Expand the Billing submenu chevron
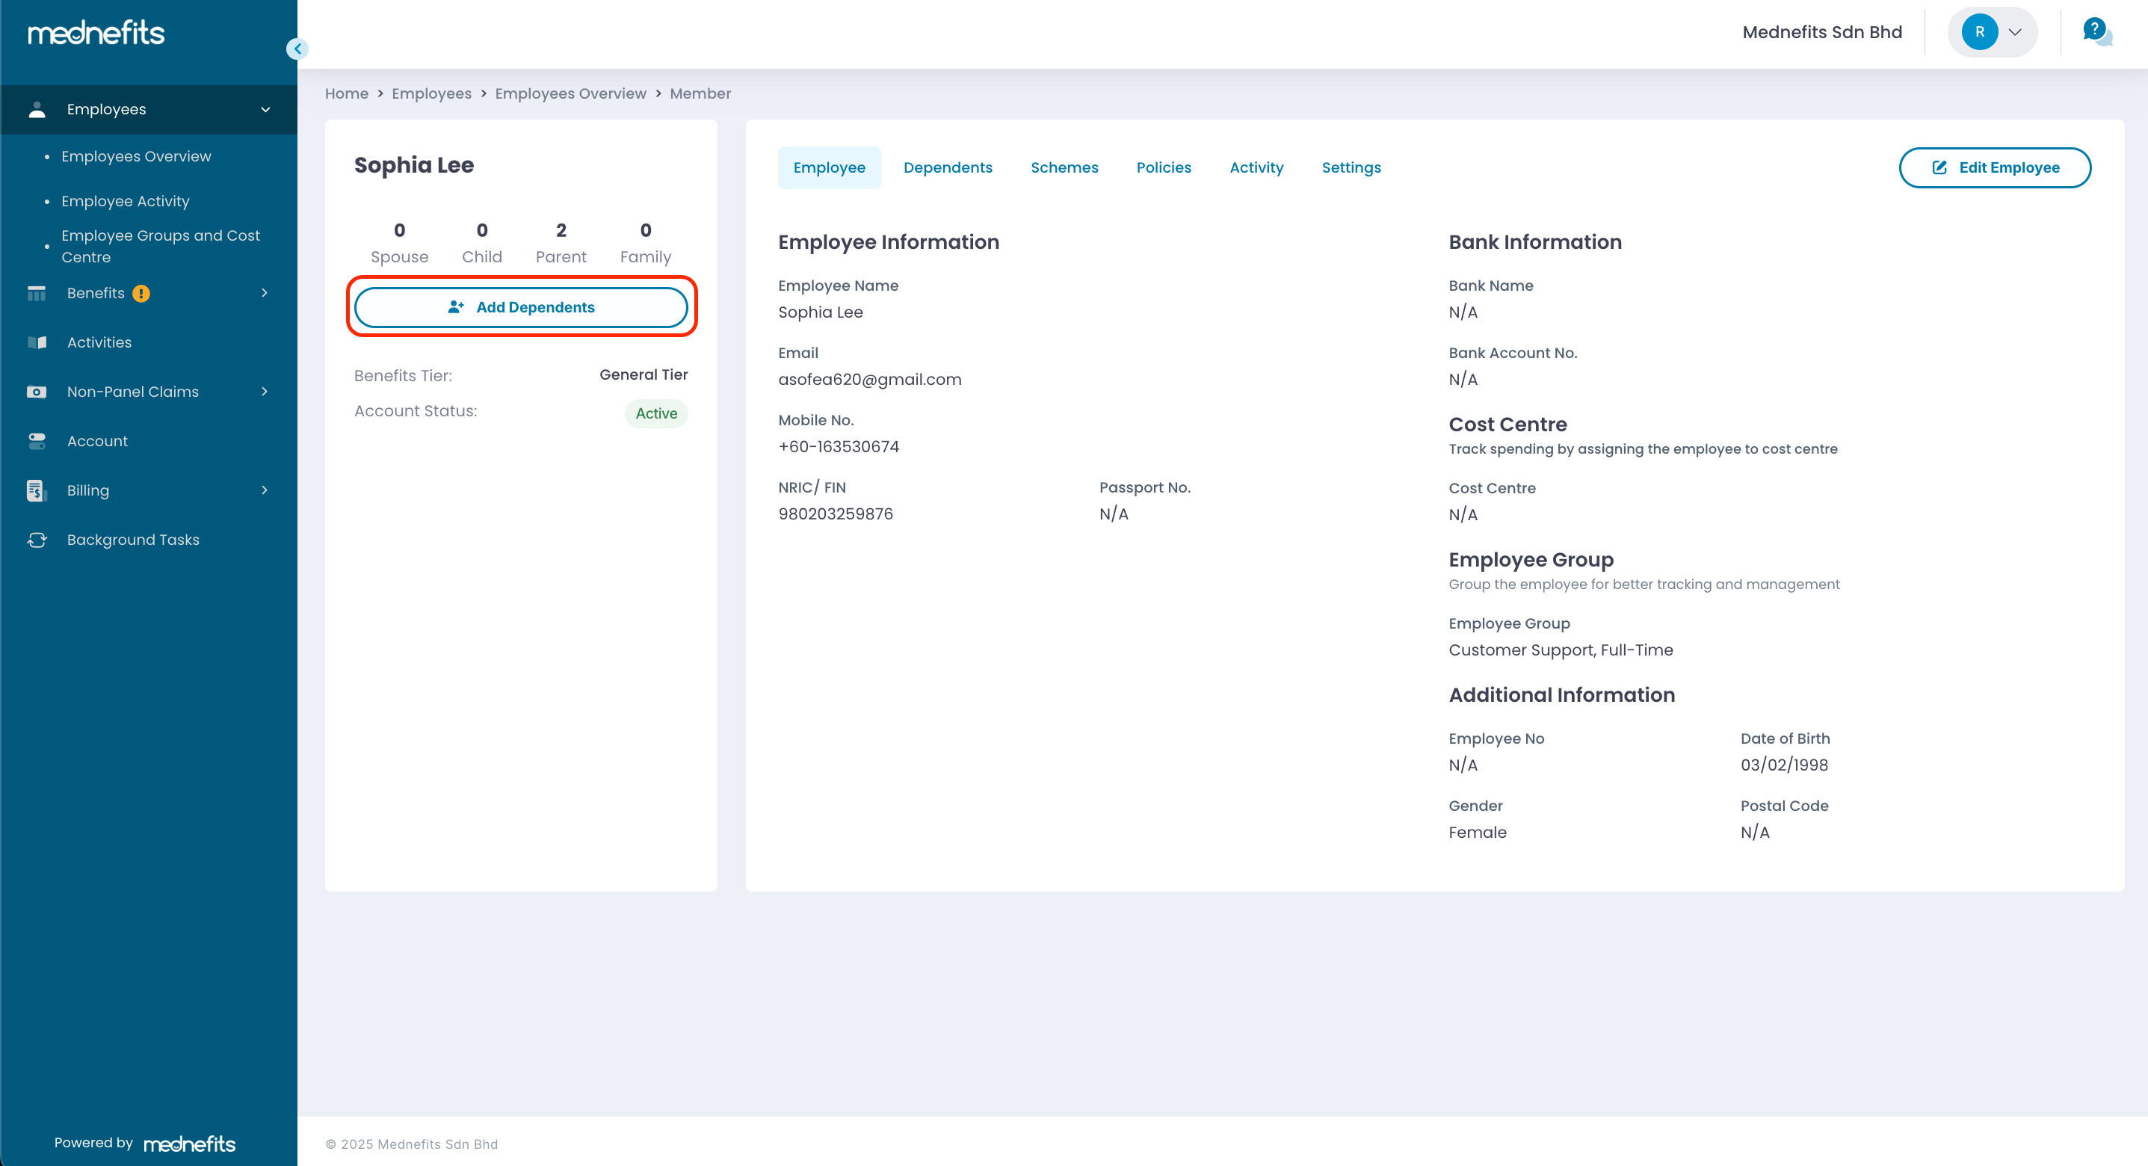2148x1166 pixels. click(265, 490)
